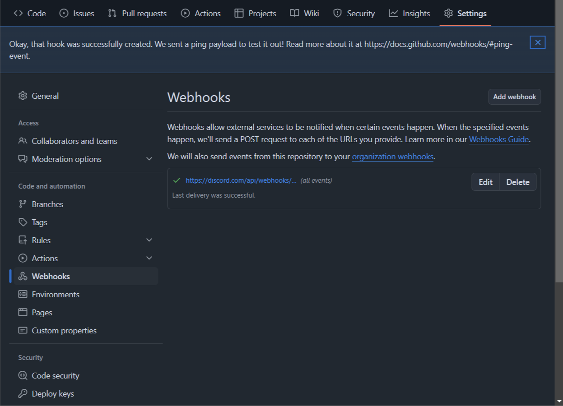Select the gear icon beside General

[x=23, y=96]
